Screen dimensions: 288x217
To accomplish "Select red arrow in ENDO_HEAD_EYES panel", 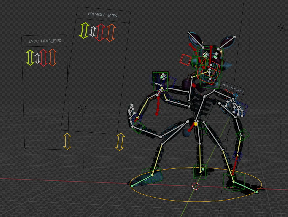I will [44, 58].
